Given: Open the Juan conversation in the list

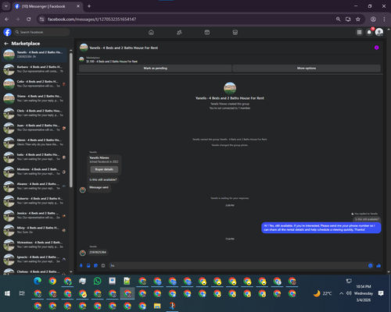Looking at the screenshot, I should tap(34, 128).
